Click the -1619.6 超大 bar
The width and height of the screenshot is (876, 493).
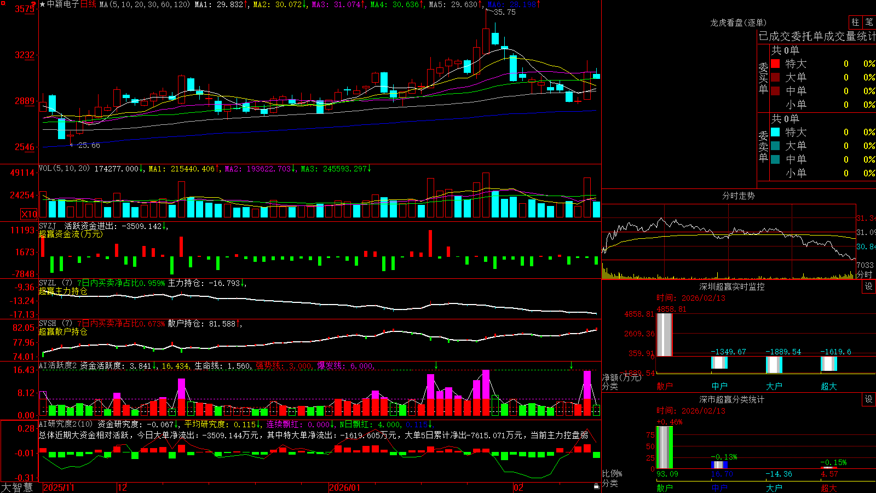pos(829,364)
